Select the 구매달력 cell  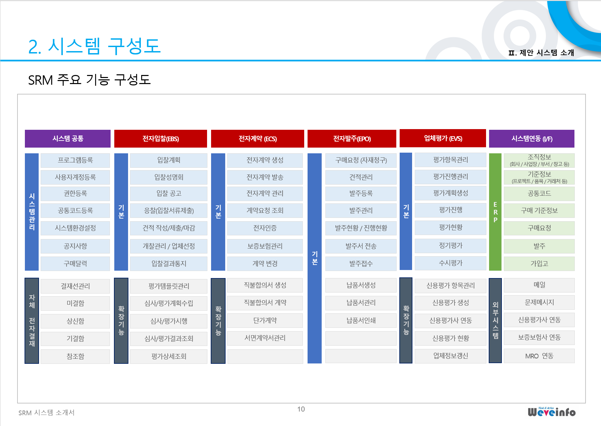pyautogui.click(x=75, y=264)
